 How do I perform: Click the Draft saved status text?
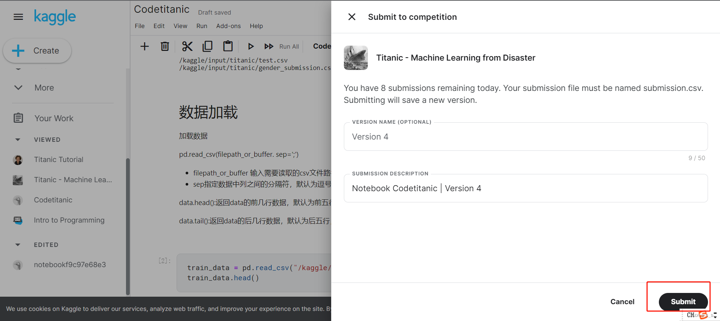click(x=214, y=12)
